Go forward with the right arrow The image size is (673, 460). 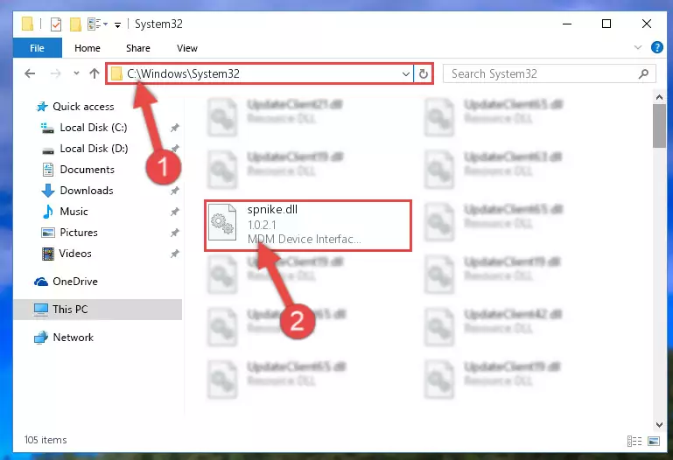(55, 73)
